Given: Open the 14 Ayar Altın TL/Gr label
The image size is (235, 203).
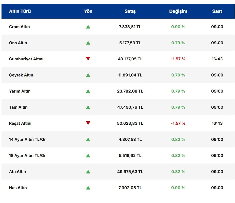Looking at the screenshot, I should (27, 139).
